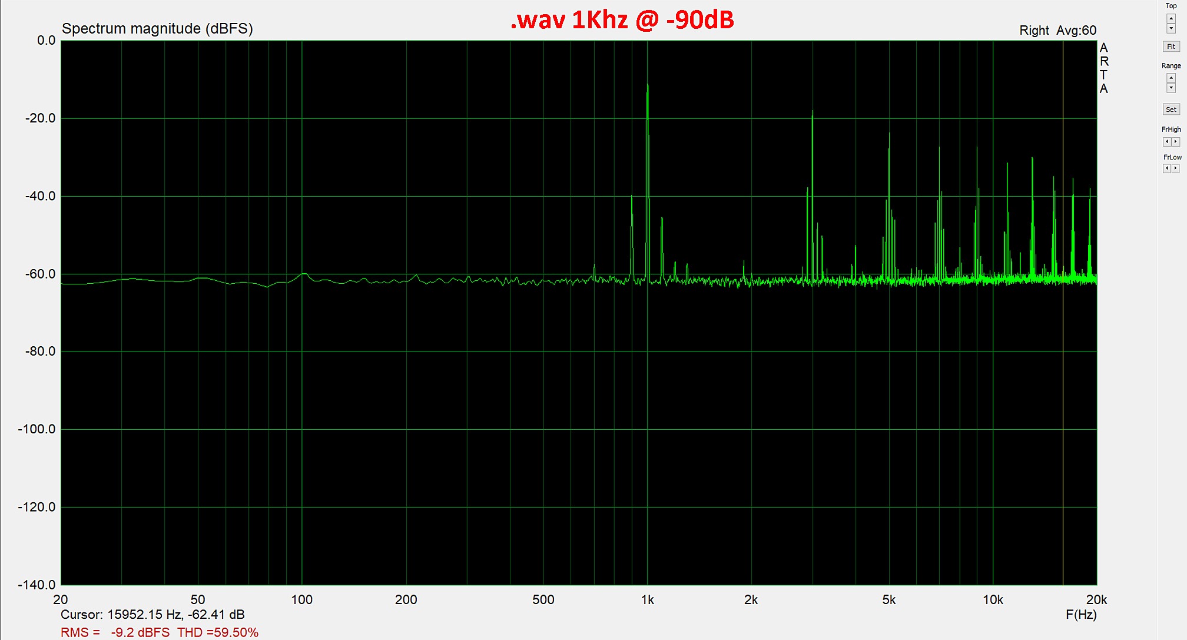Shift FrLow right with the right arrow

point(1176,168)
